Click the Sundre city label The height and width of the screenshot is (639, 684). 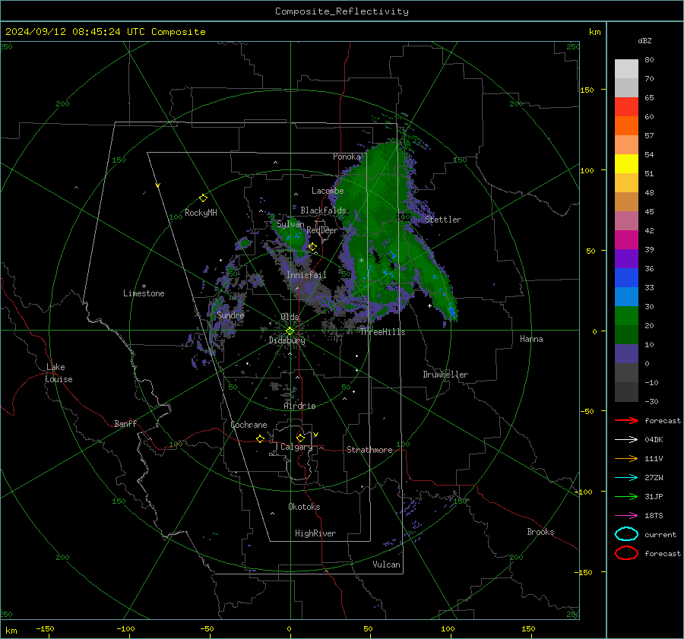click(230, 315)
